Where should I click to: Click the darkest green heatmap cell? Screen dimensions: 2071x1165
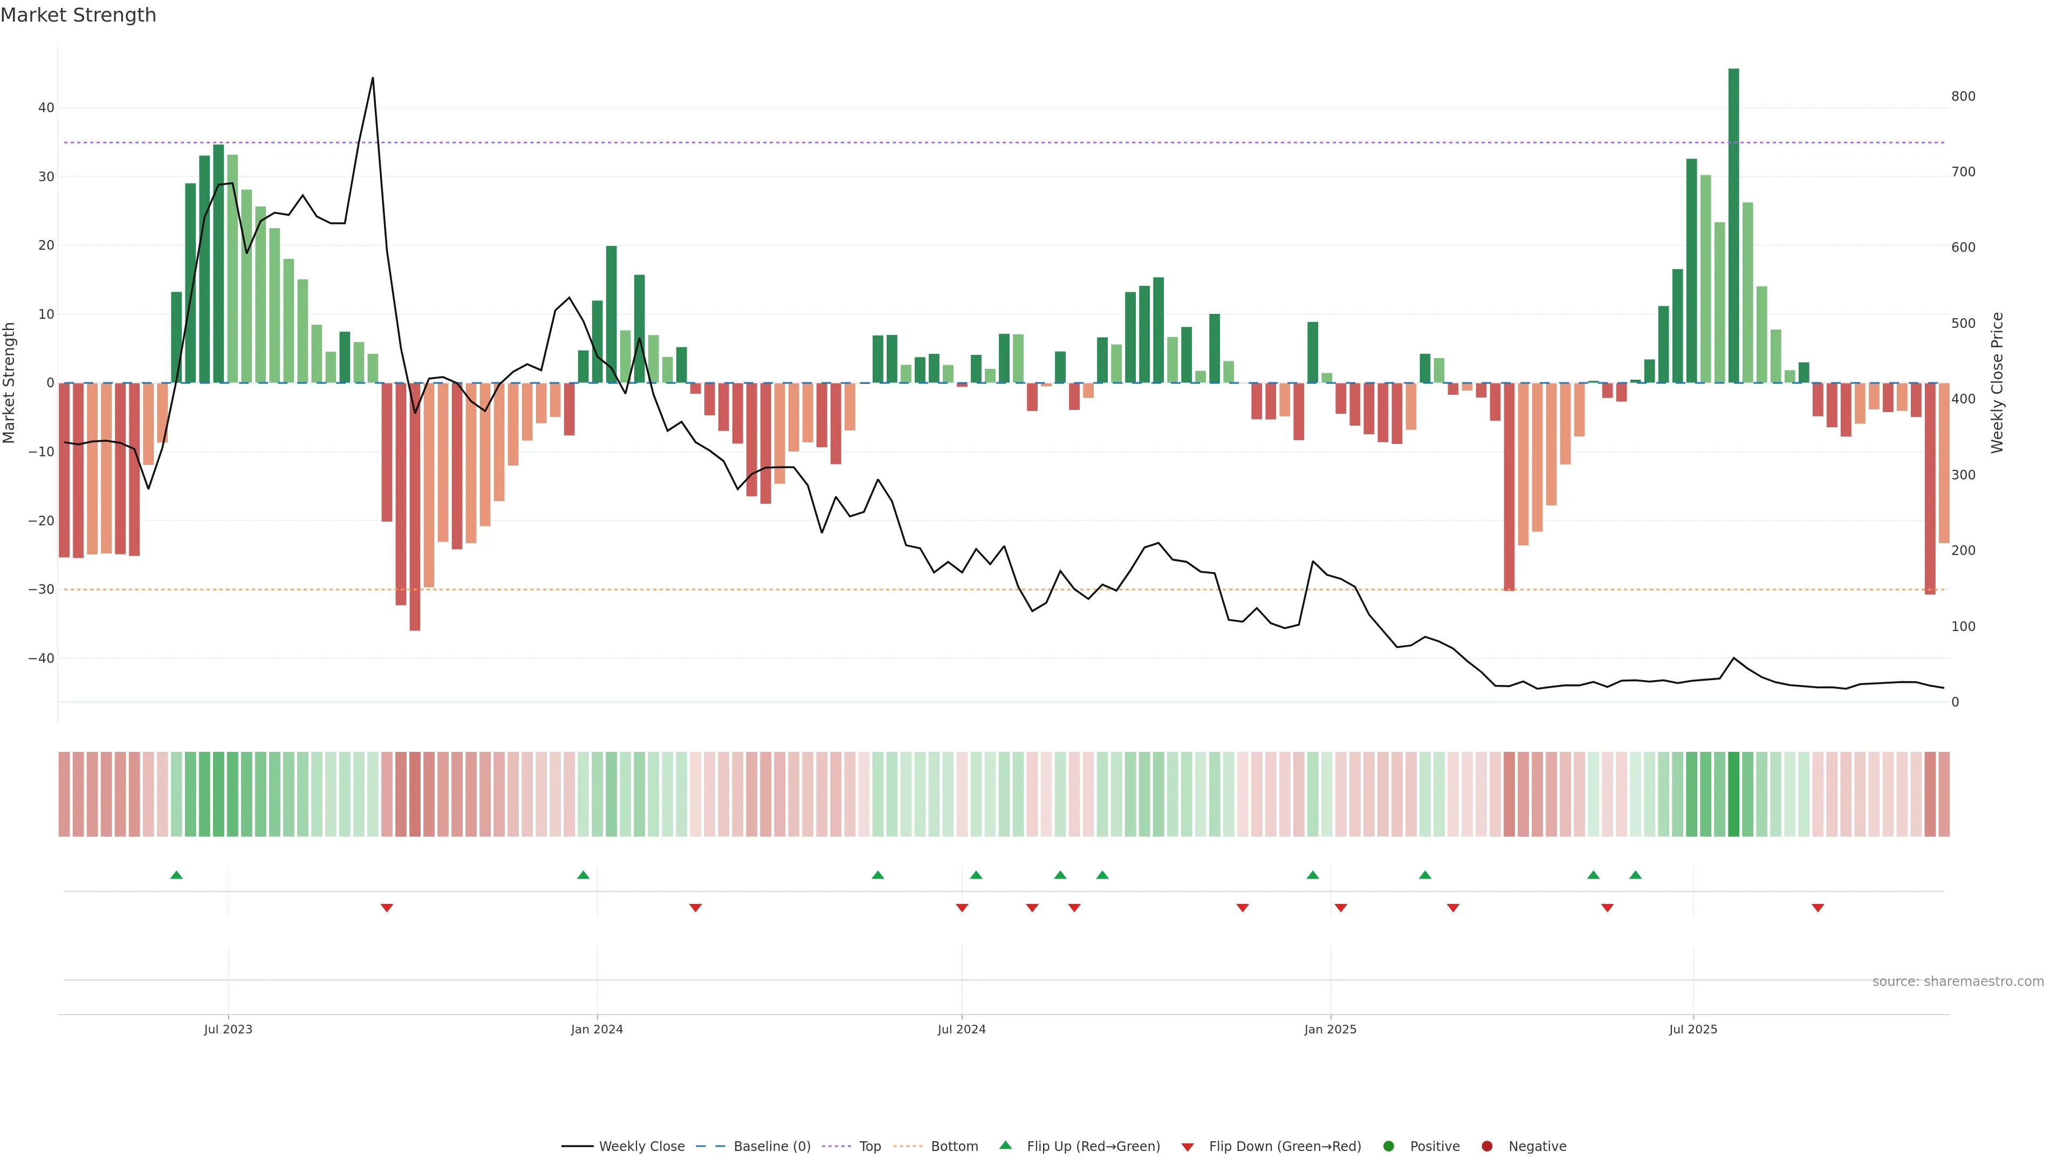1733,794
